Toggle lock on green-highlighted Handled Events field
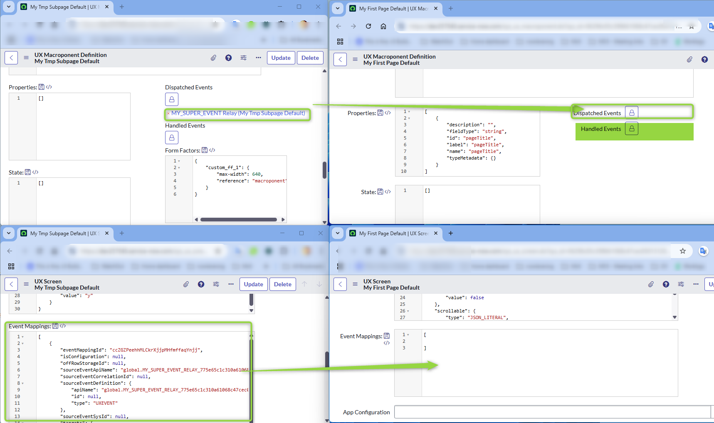The width and height of the screenshot is (714, 423). pos(632,129)
